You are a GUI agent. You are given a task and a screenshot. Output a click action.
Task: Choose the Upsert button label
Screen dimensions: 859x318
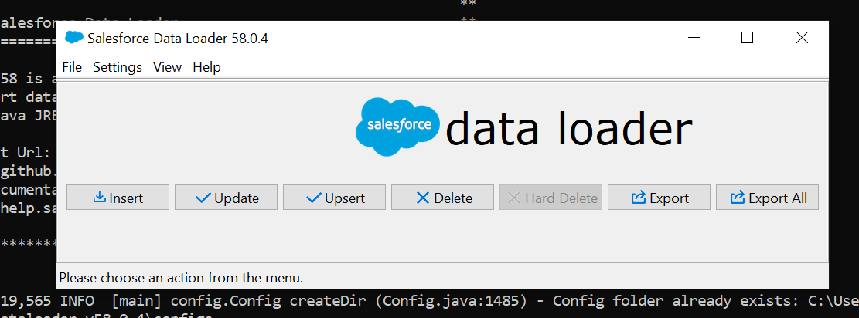[345, 198]
